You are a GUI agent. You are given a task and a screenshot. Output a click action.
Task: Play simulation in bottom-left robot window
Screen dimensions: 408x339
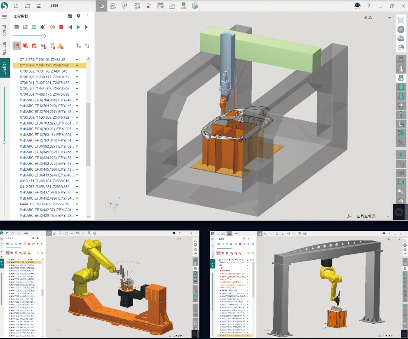(x=38, y=244)
